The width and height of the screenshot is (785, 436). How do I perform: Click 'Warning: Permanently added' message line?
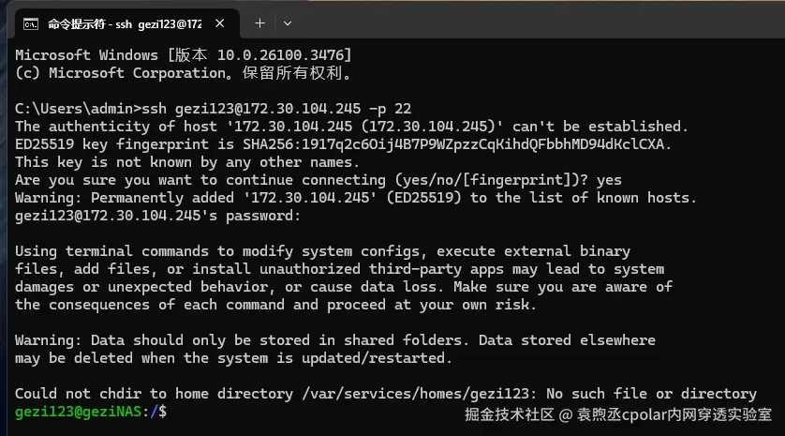(356, 198)
